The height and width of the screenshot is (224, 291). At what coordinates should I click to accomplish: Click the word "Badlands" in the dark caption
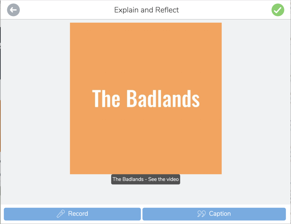pyautogui.click(x=133, y=179)
